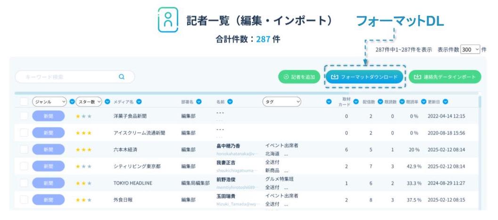Click the sort icon next to 取材カード
Screen dimensions: 498x220
tap(356, 102)
